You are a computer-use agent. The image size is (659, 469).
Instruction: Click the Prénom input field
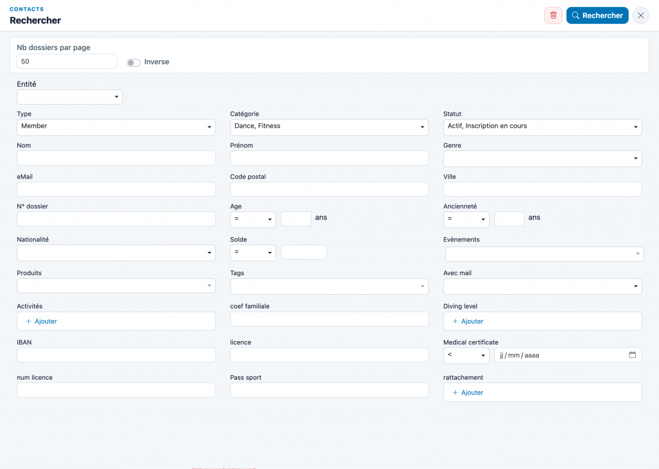click(329, 158)
